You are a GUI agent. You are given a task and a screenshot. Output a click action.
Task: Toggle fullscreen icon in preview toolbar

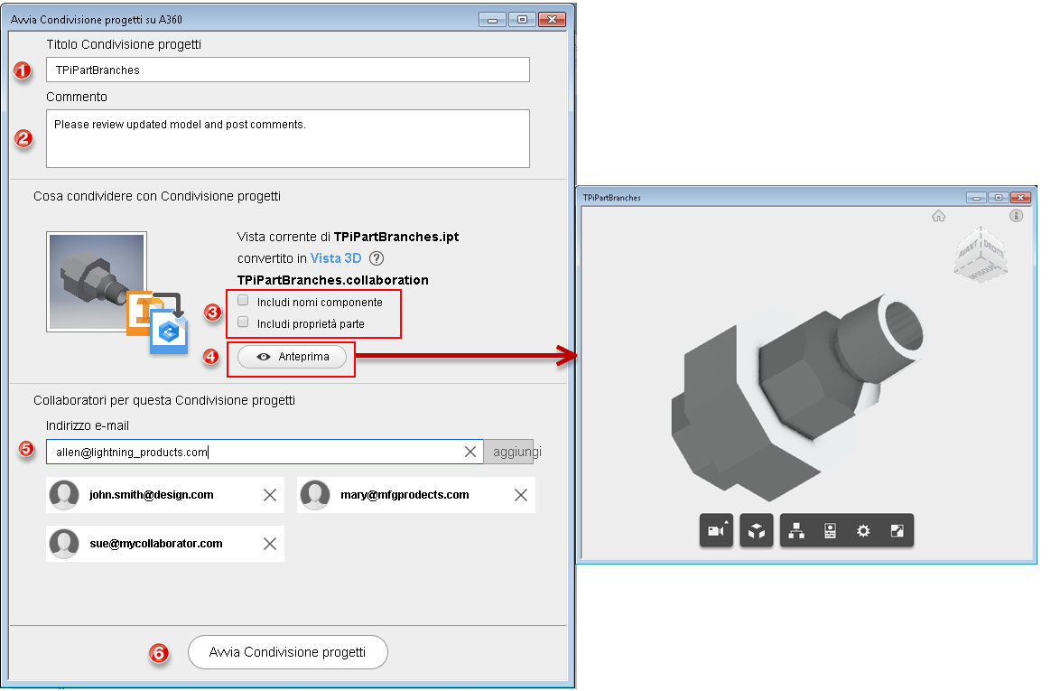tap(897, 531)
